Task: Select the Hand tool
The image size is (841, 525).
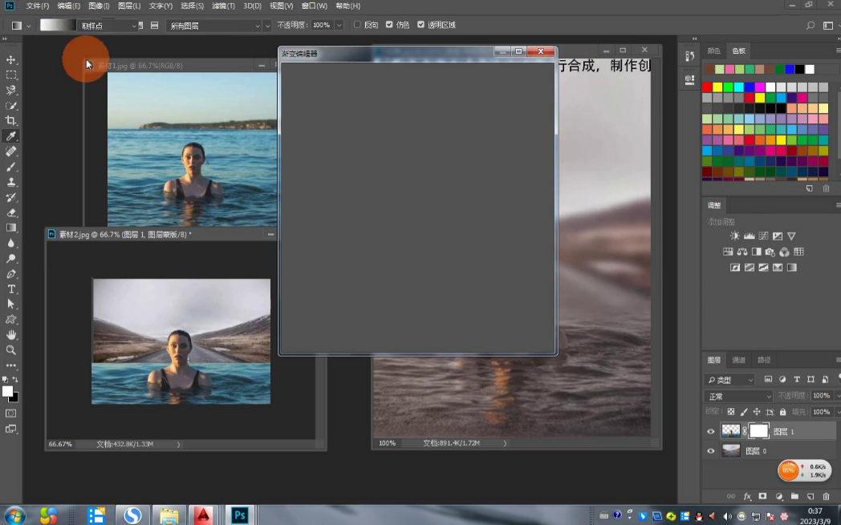Action: pyautogui.click(x=10, y=335)
